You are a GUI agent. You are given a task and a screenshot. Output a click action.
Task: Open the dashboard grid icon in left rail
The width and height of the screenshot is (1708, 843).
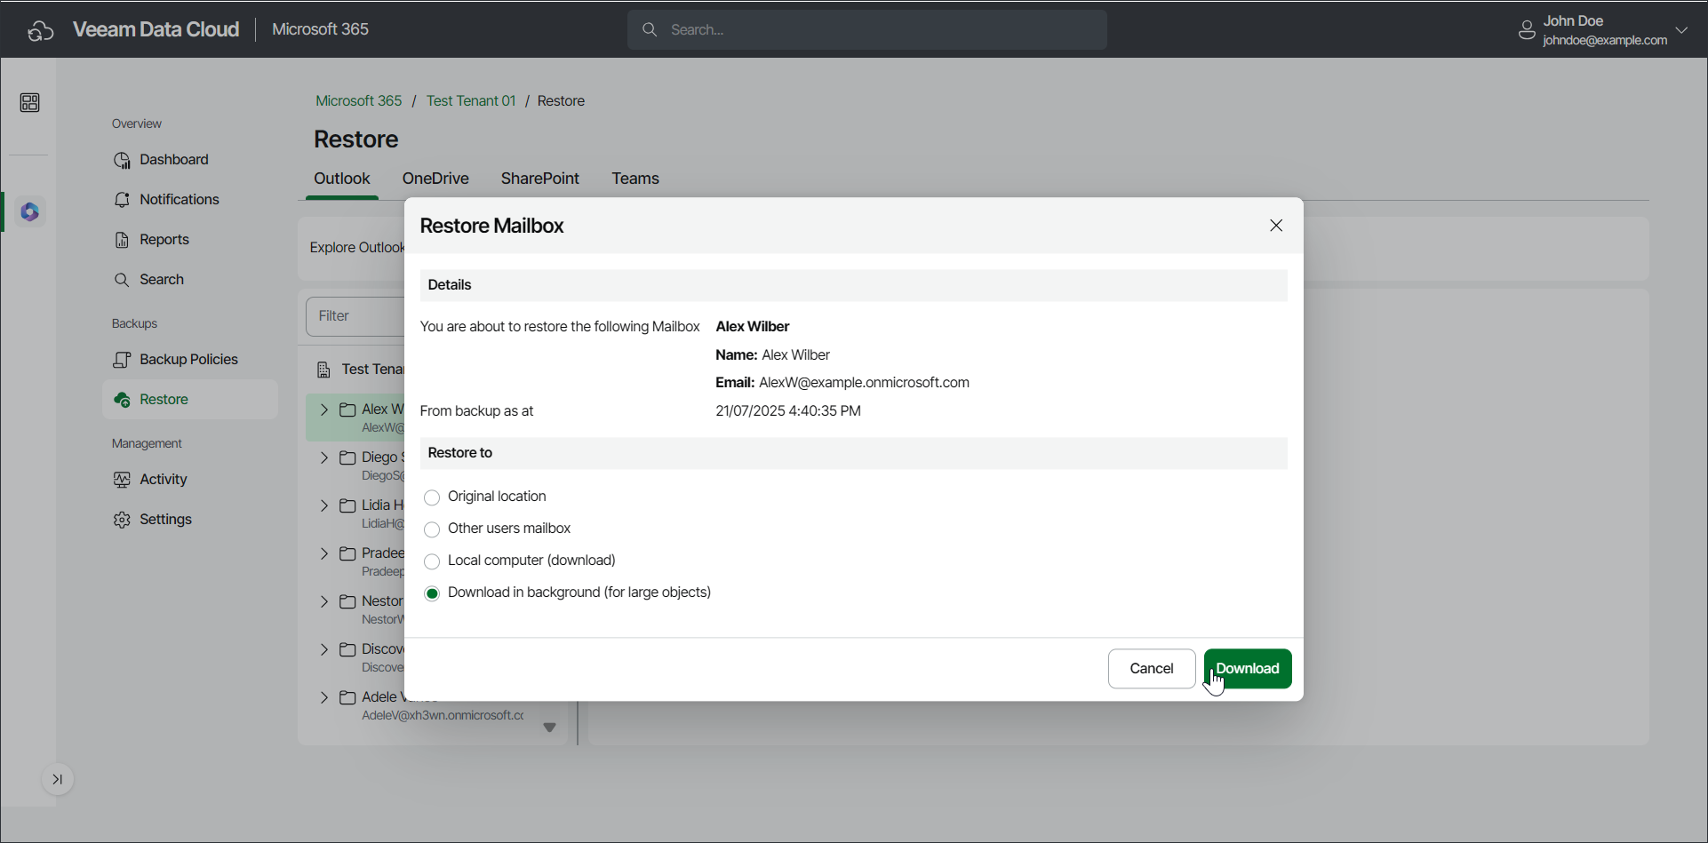coord(29,103)
